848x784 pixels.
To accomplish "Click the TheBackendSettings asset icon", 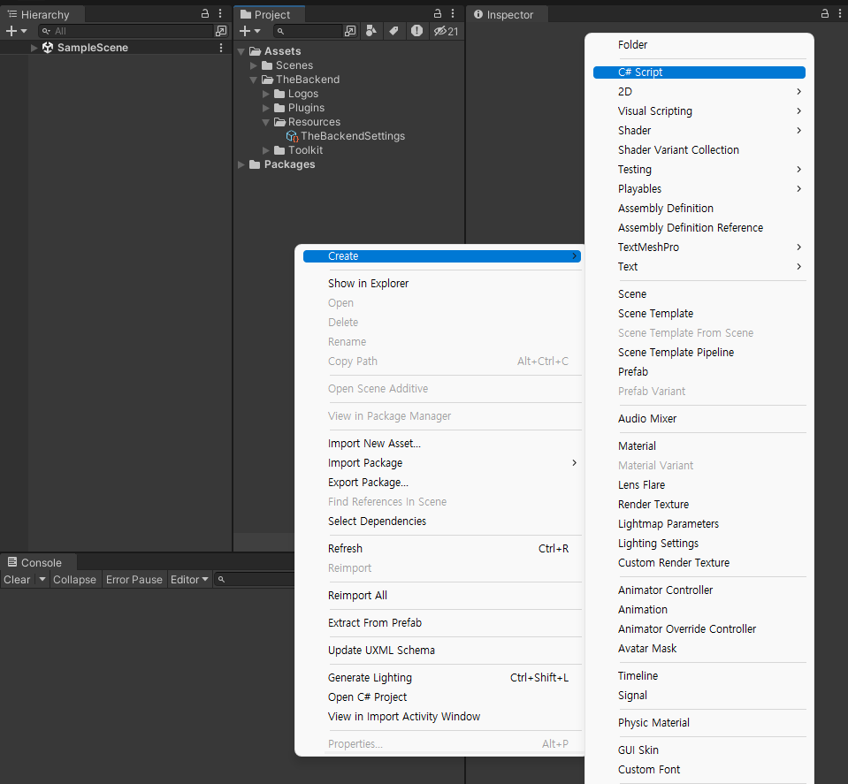I will point(292,136).
